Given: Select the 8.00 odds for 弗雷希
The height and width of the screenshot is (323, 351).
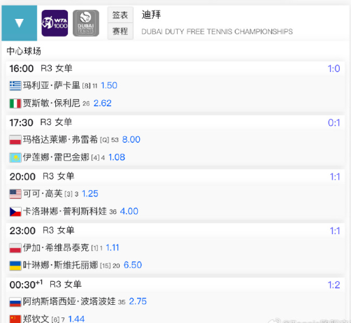Looking at the screenshot, I should (x=131, y=140).
